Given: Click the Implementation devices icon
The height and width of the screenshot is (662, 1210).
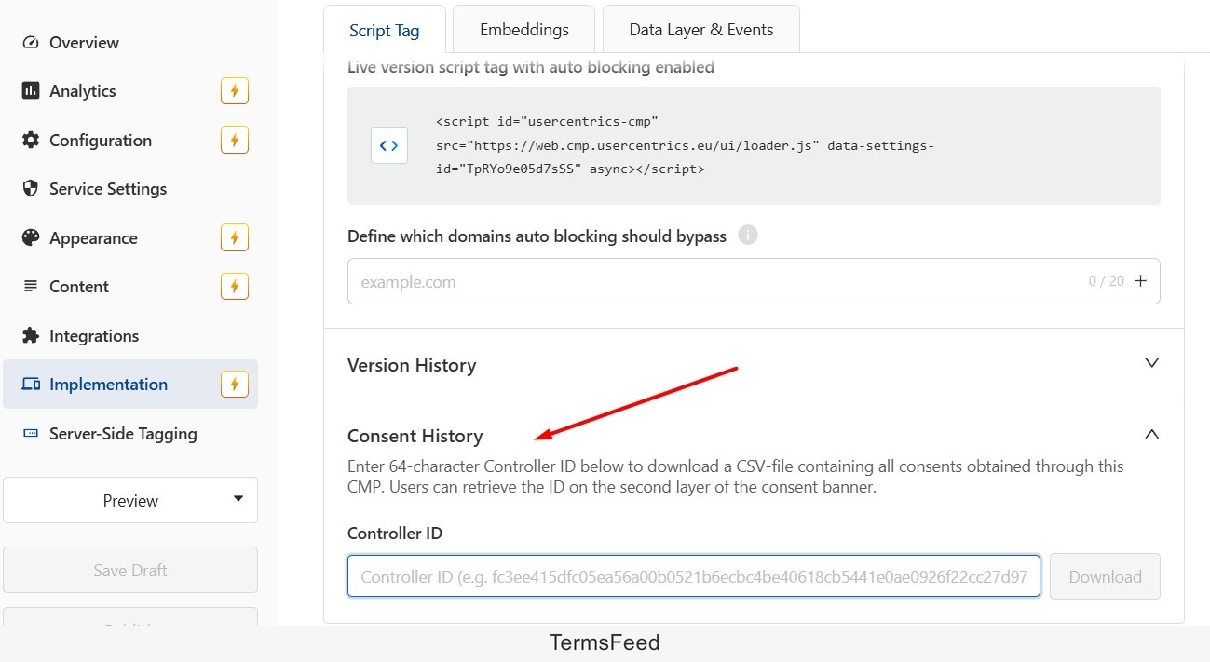Looking at the screenshot, I should tap(31, 385).
